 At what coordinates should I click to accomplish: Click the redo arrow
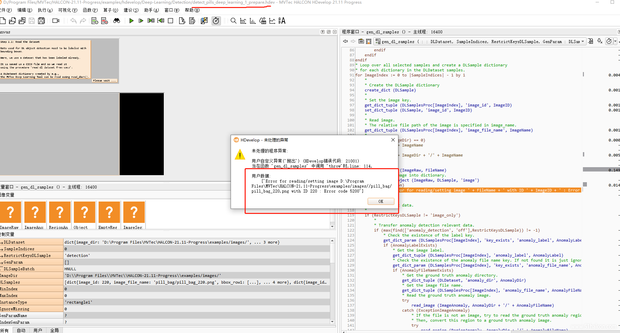point(83,21)
